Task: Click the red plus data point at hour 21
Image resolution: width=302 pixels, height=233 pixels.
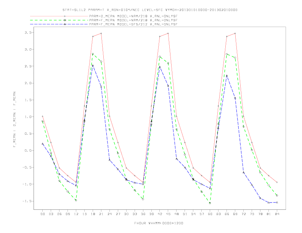Action: pyautogui.click(x=101, y=33)
